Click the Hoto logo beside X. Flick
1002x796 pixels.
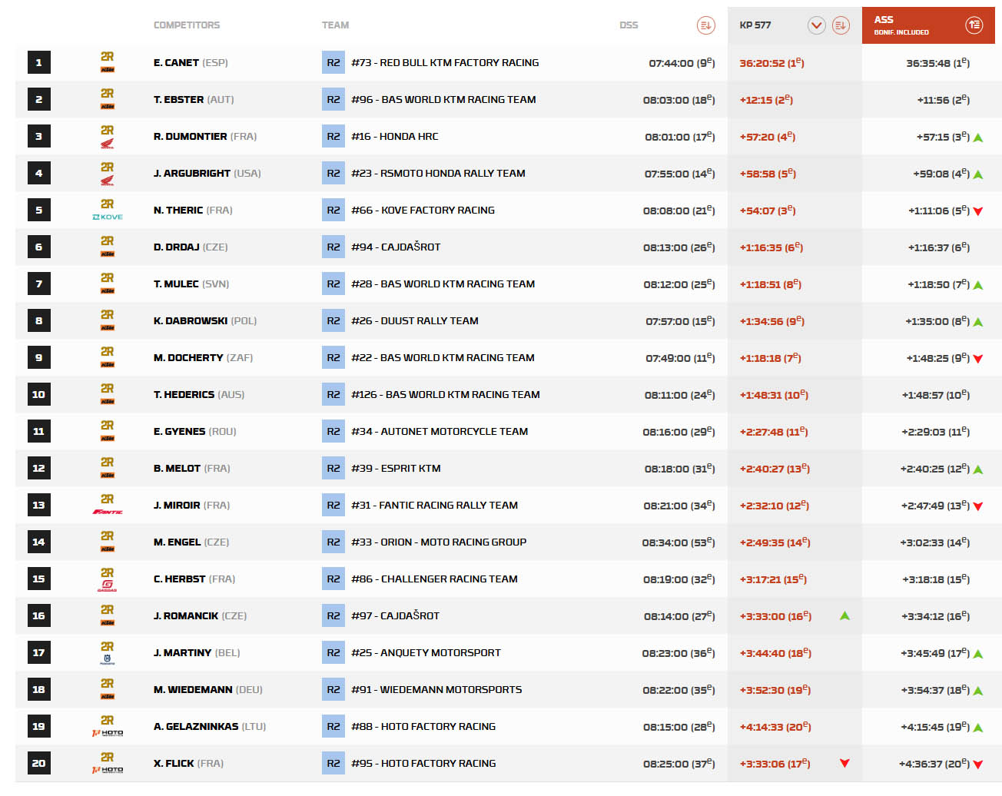pyautogui.click(x=108, y=769)
